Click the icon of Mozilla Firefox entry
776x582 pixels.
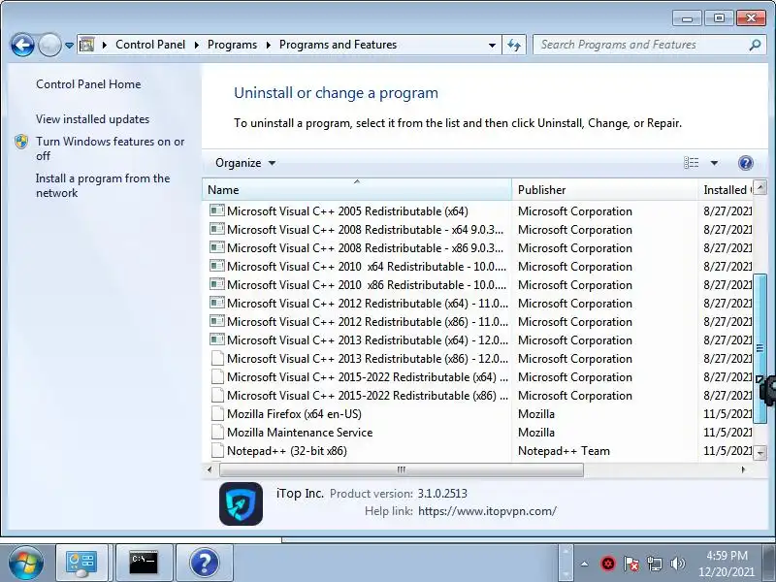216,414
